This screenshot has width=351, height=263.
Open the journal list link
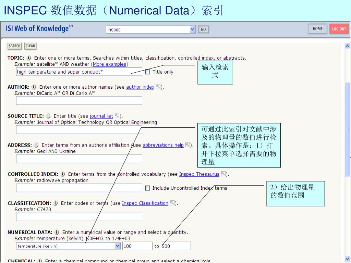101,116
